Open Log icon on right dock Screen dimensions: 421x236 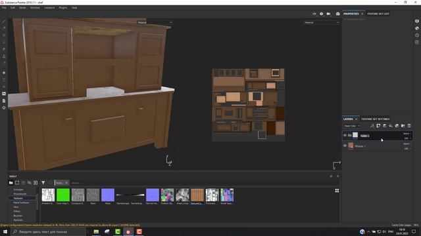[417, 42]
